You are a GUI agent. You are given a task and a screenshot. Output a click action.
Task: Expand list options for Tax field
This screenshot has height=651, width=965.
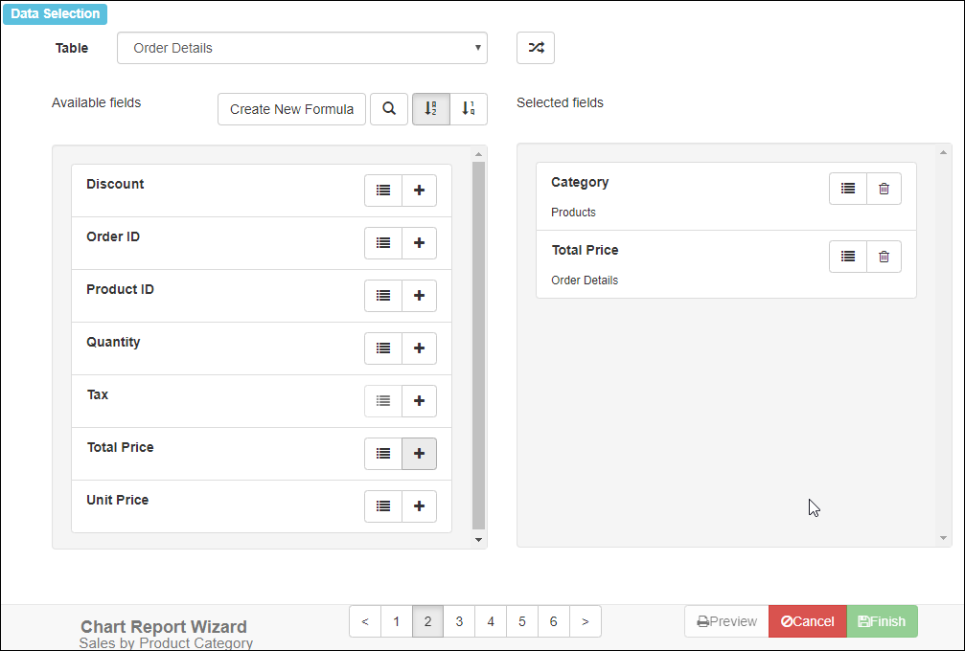383,401
